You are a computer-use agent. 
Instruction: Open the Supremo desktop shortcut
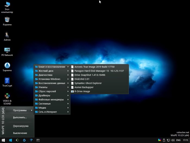[7, 66]
